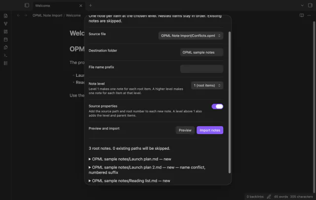This screenshot has width=316, height=200.
Task: Open the new note file icon
Action: point(5,16)
